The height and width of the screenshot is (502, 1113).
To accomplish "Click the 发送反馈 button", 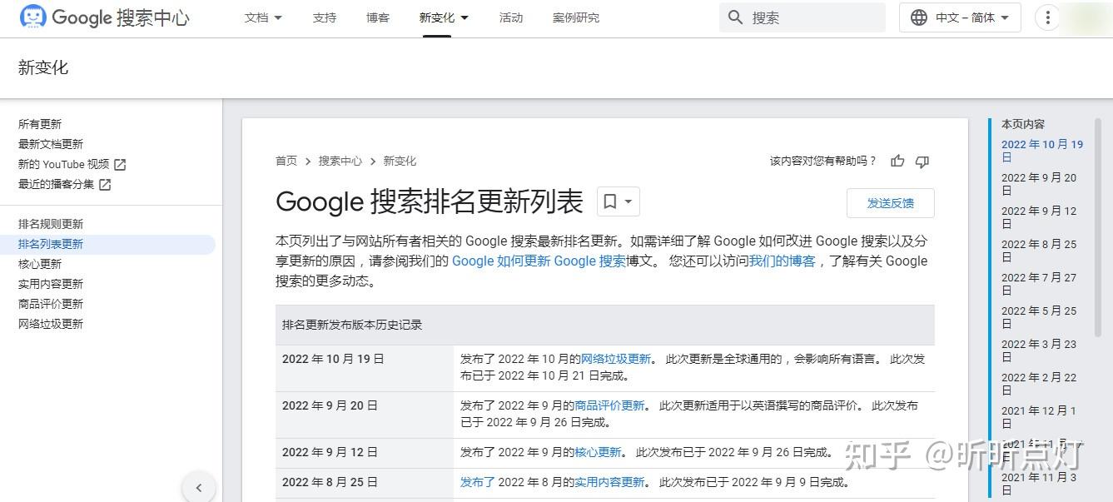I will point(890,203).
